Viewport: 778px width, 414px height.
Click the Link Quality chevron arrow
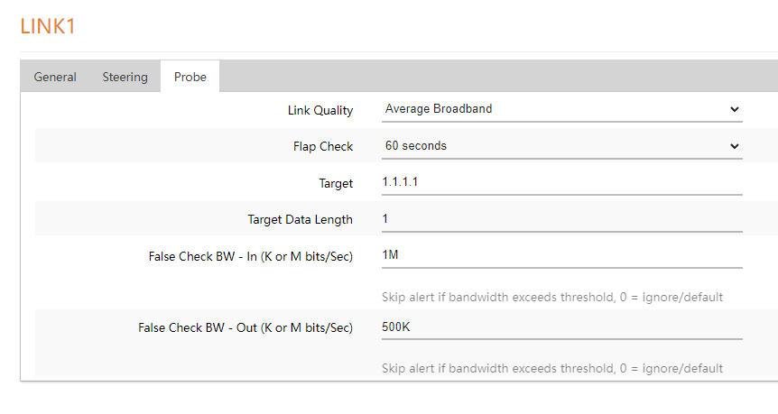[x=734, y=109]
